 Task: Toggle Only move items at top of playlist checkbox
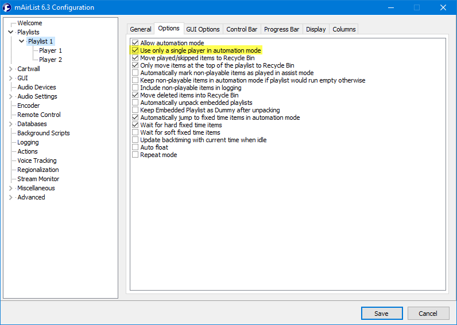pyautogui.click(x=135, y=65)
